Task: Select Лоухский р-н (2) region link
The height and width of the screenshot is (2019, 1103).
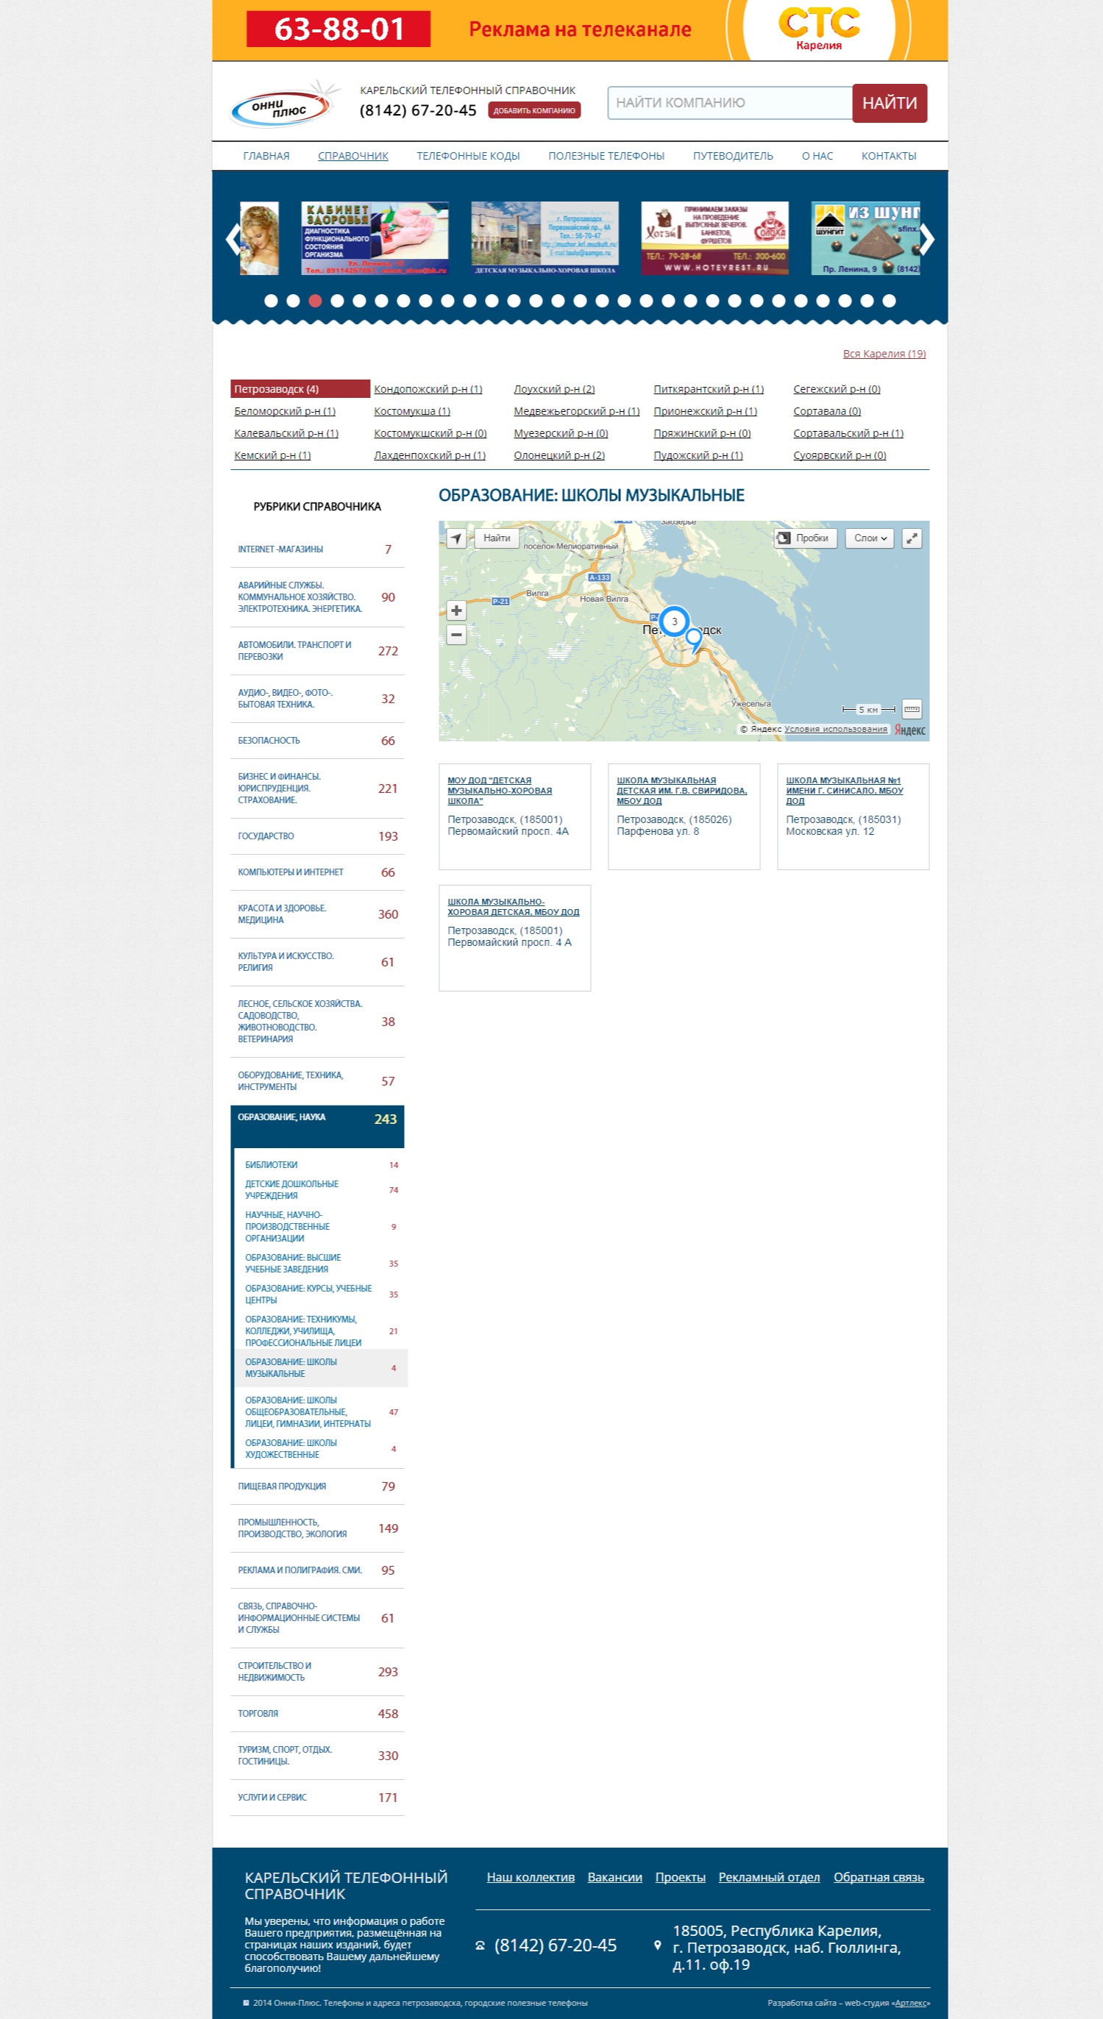Action: coord(554,389)
